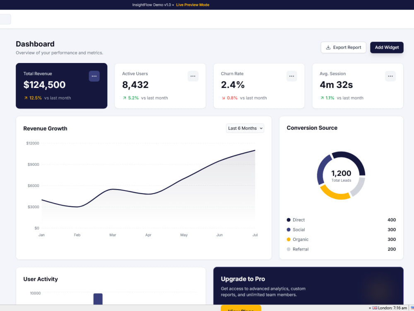Click the 8,432 active users value
This screenshot has width=414, height=311.
click(x=135, y=85)
